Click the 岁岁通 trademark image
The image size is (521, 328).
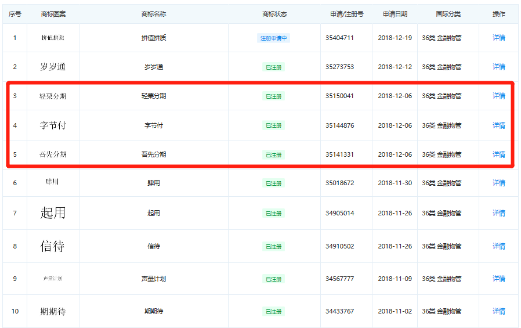tap(53, 67)
